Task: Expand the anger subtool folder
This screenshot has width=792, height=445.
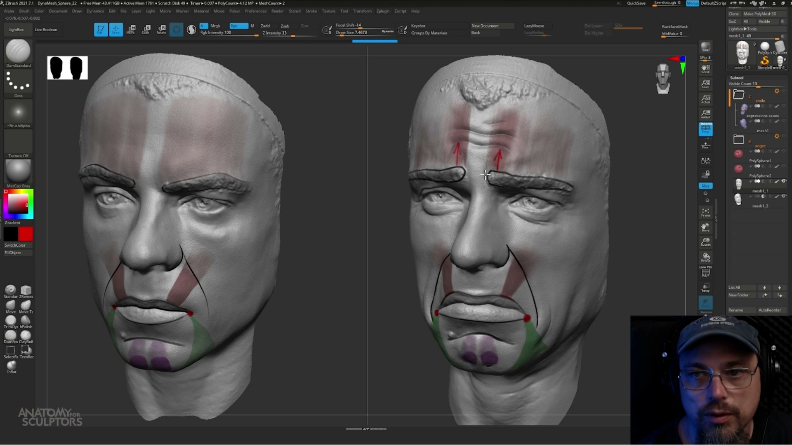Action: pos(738,139)
